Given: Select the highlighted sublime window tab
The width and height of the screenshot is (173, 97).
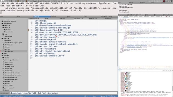Looking at the screenshot, I should 42,17.
